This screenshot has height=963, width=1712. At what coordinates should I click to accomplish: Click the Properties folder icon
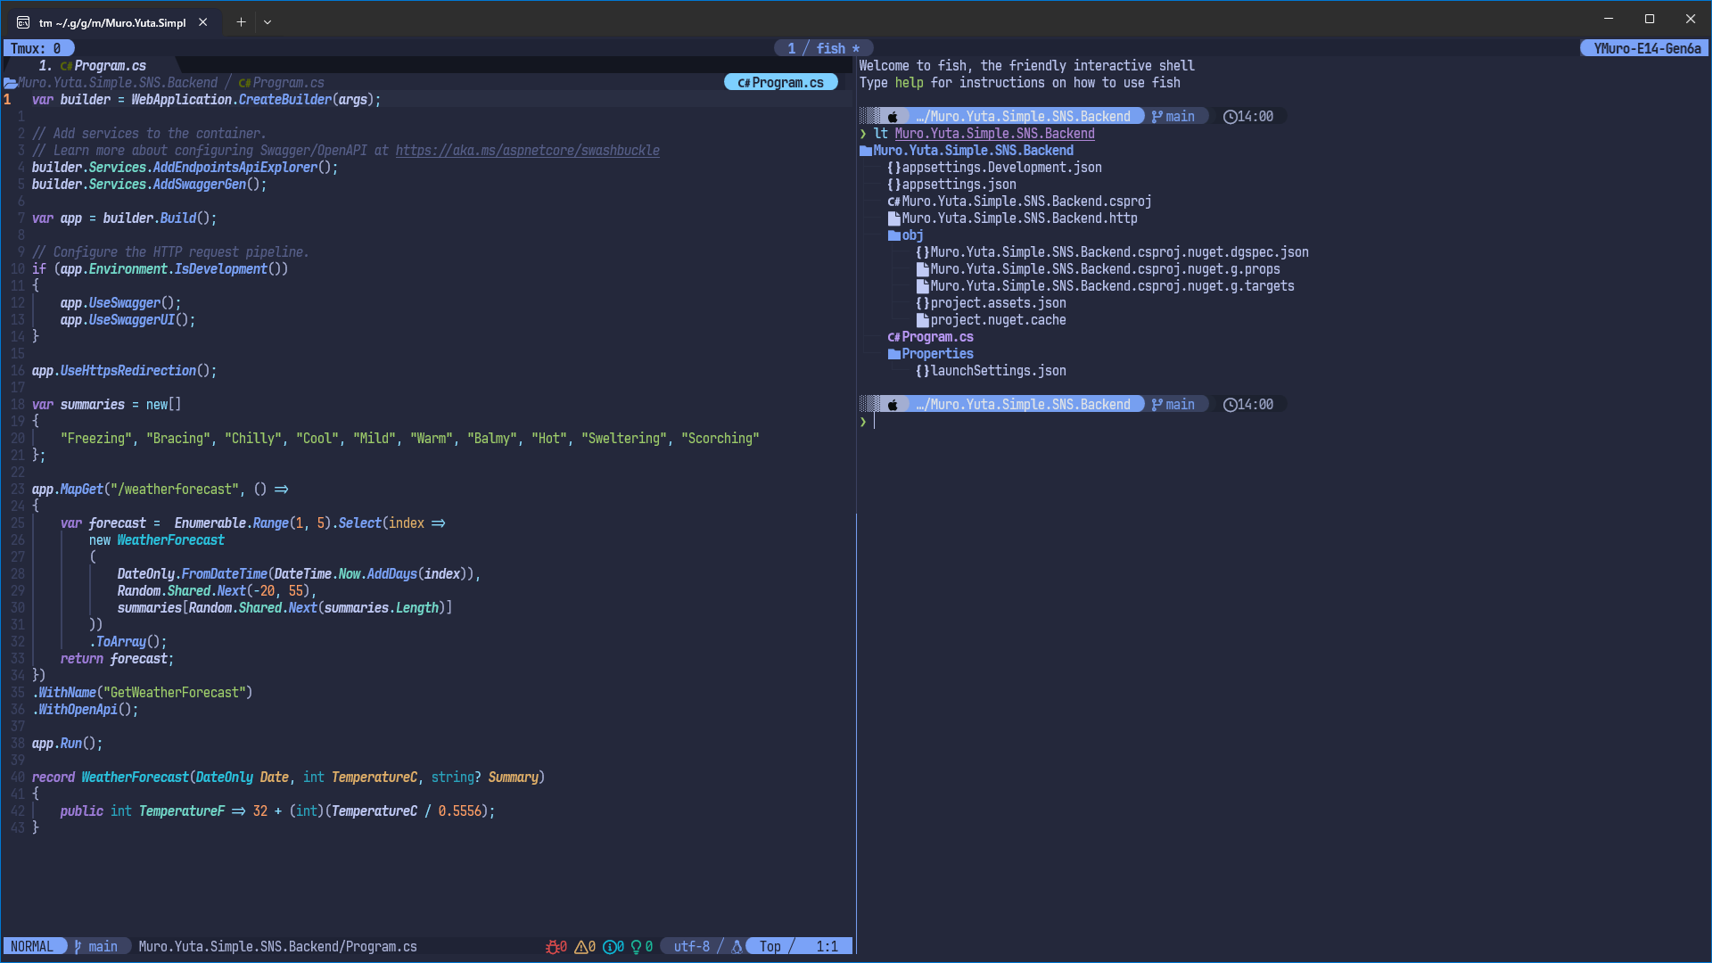(894, 354)
